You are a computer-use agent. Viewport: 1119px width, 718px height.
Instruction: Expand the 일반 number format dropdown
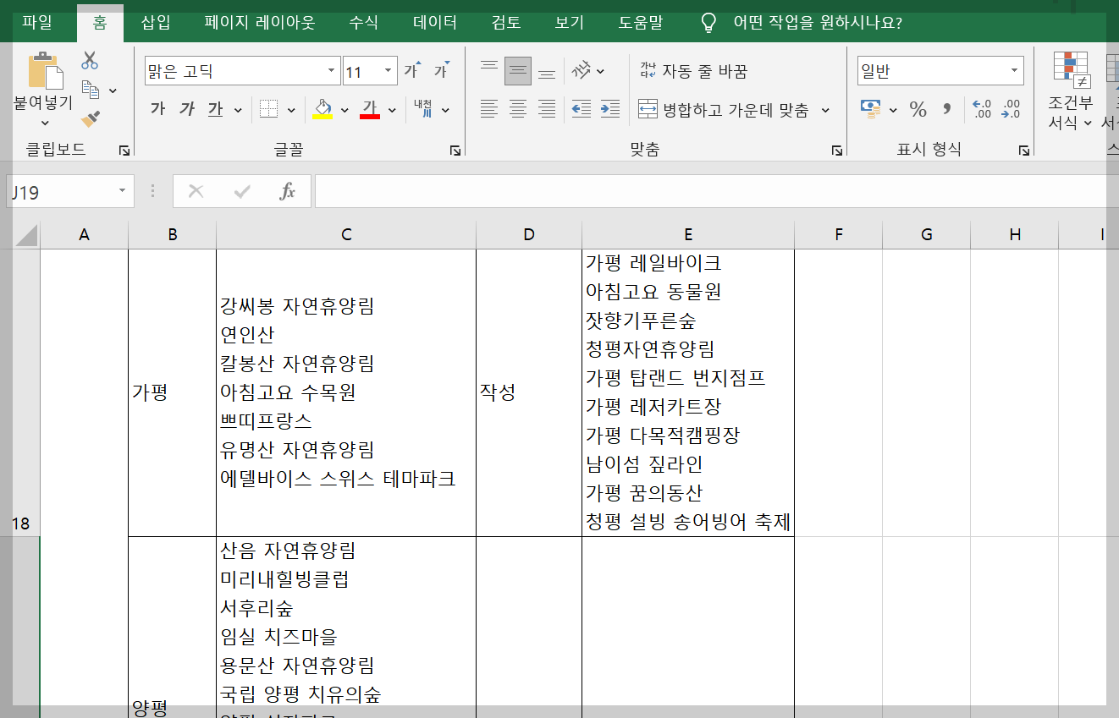pyautogui.click(x=1014, y=69)
